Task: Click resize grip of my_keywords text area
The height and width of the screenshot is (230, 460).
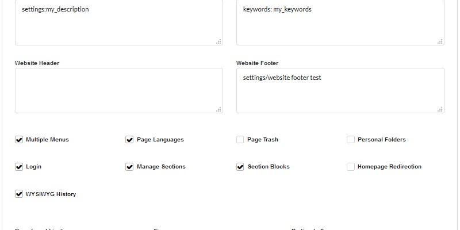Action: tap(440, 41)
